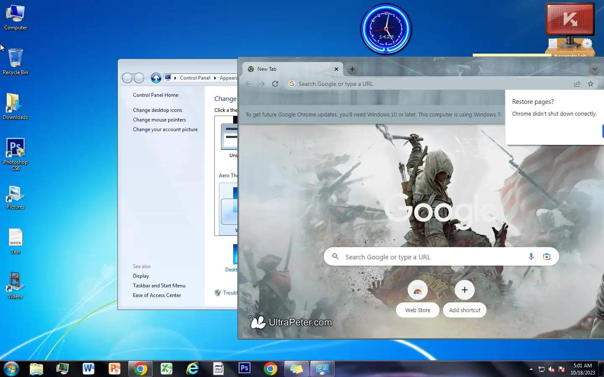The height and width of the screenshot is (377, 604).
Task: Select the Photoshop CS6 desktop shortcut
Action: pyautogui.click(x=16, y=154)
